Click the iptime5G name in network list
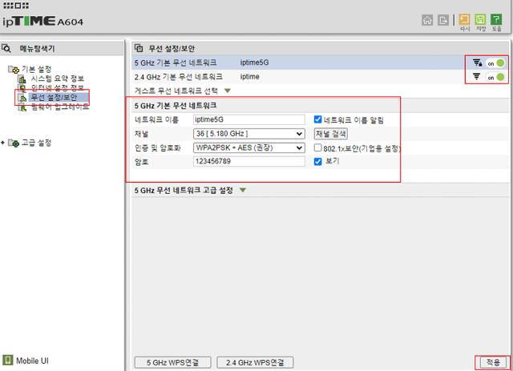 coord(254,63)
